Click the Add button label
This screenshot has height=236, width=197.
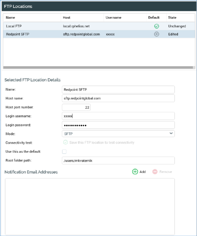pyautogui.click(x=143, y=172)
